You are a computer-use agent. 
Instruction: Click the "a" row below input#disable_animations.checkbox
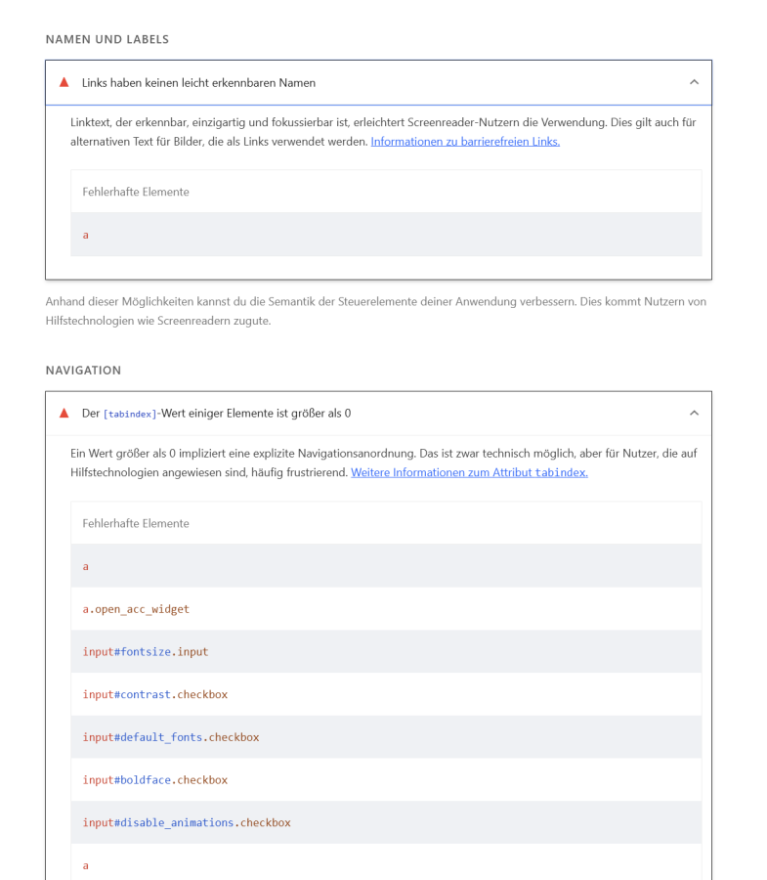[86, 865]
